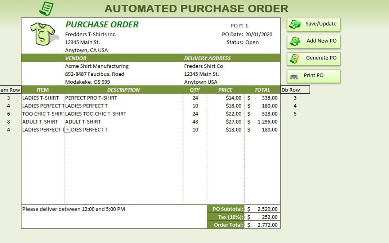Click the printer icon on the Print PO button
The image size is (389, 243).
[294, 75]
